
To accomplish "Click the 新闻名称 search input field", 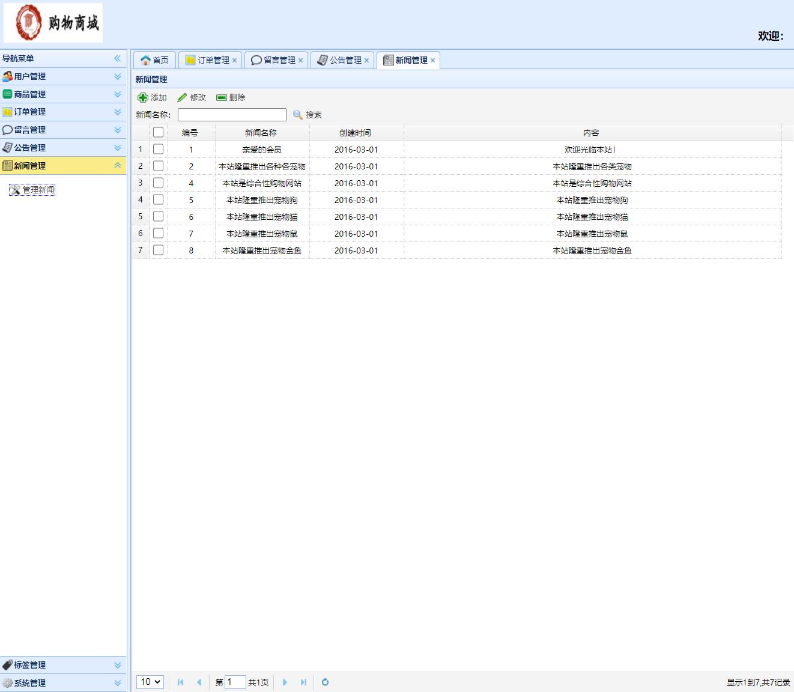I will tap(232, 115).
